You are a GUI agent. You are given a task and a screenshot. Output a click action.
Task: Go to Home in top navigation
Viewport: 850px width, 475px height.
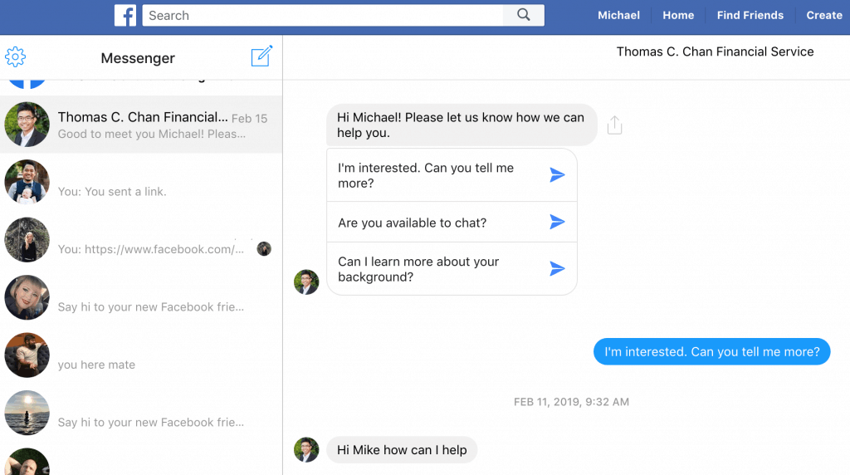pyautogui.click(x=678, y=15)
